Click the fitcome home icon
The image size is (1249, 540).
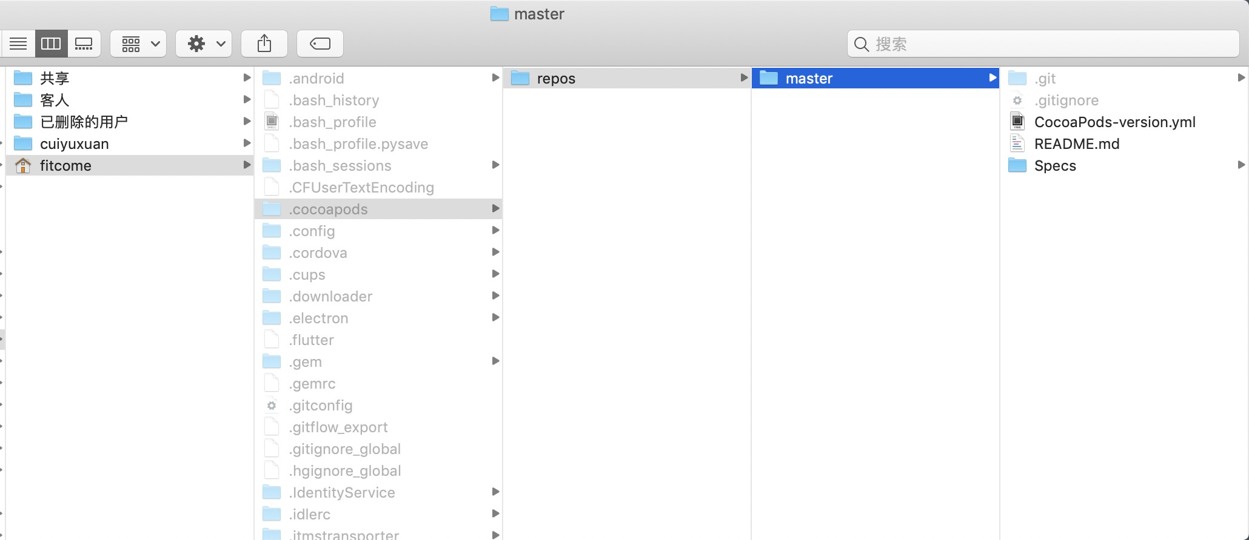tap(23, 165)
